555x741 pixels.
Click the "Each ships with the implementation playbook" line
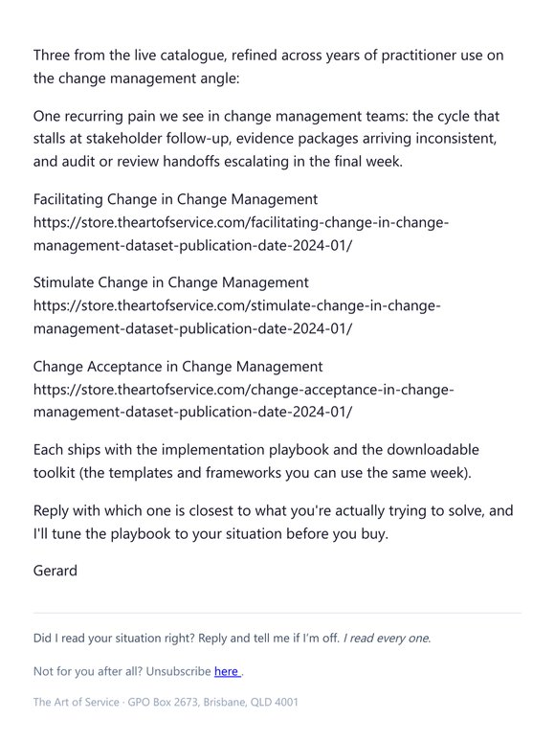point(256,449)
